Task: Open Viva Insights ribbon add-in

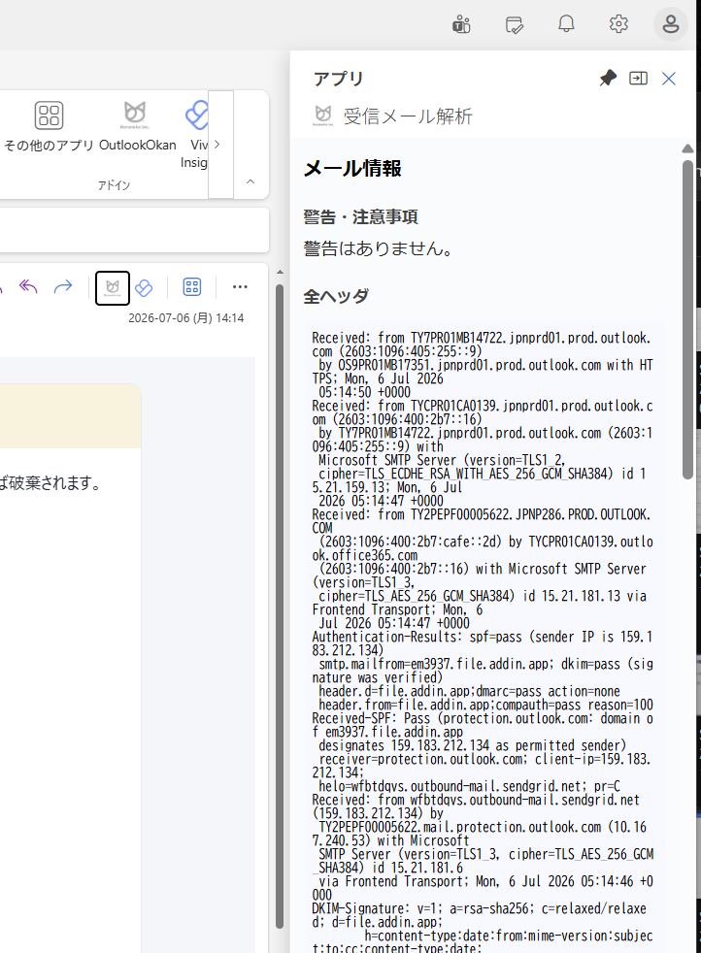Action: click(196, 134)
